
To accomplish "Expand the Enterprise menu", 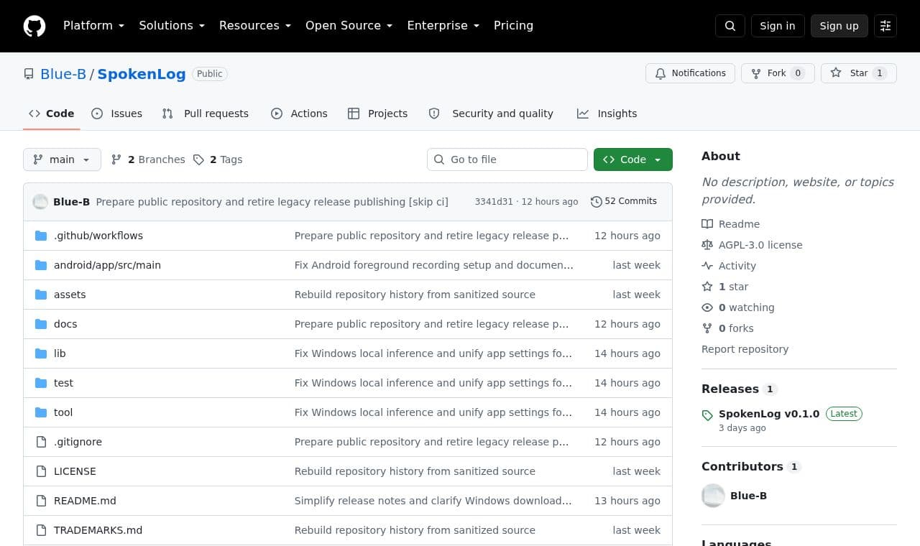I will click(x=443, y=26).
